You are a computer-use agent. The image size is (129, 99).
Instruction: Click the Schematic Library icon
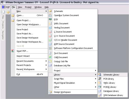click(x=100, y=75)
